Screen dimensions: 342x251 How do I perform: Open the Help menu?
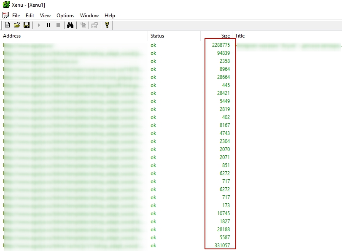pyautogui.click(x=110, y=16)
